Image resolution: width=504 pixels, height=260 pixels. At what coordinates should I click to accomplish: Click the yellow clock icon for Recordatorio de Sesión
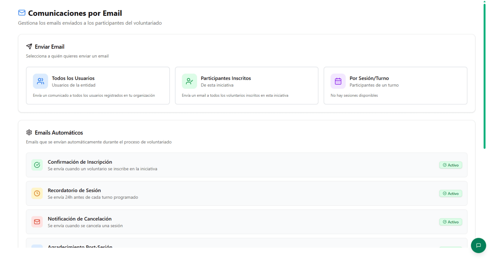(x=37, y=193)
